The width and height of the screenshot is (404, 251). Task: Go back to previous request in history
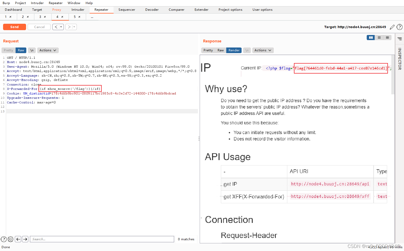click(x=56, y=27)
